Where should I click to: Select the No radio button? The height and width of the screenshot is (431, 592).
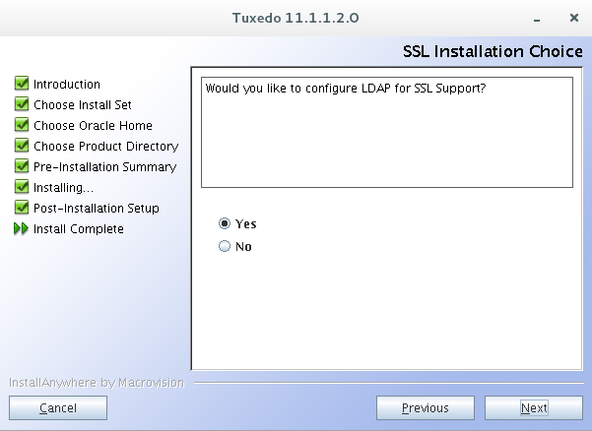click(225, 247)
